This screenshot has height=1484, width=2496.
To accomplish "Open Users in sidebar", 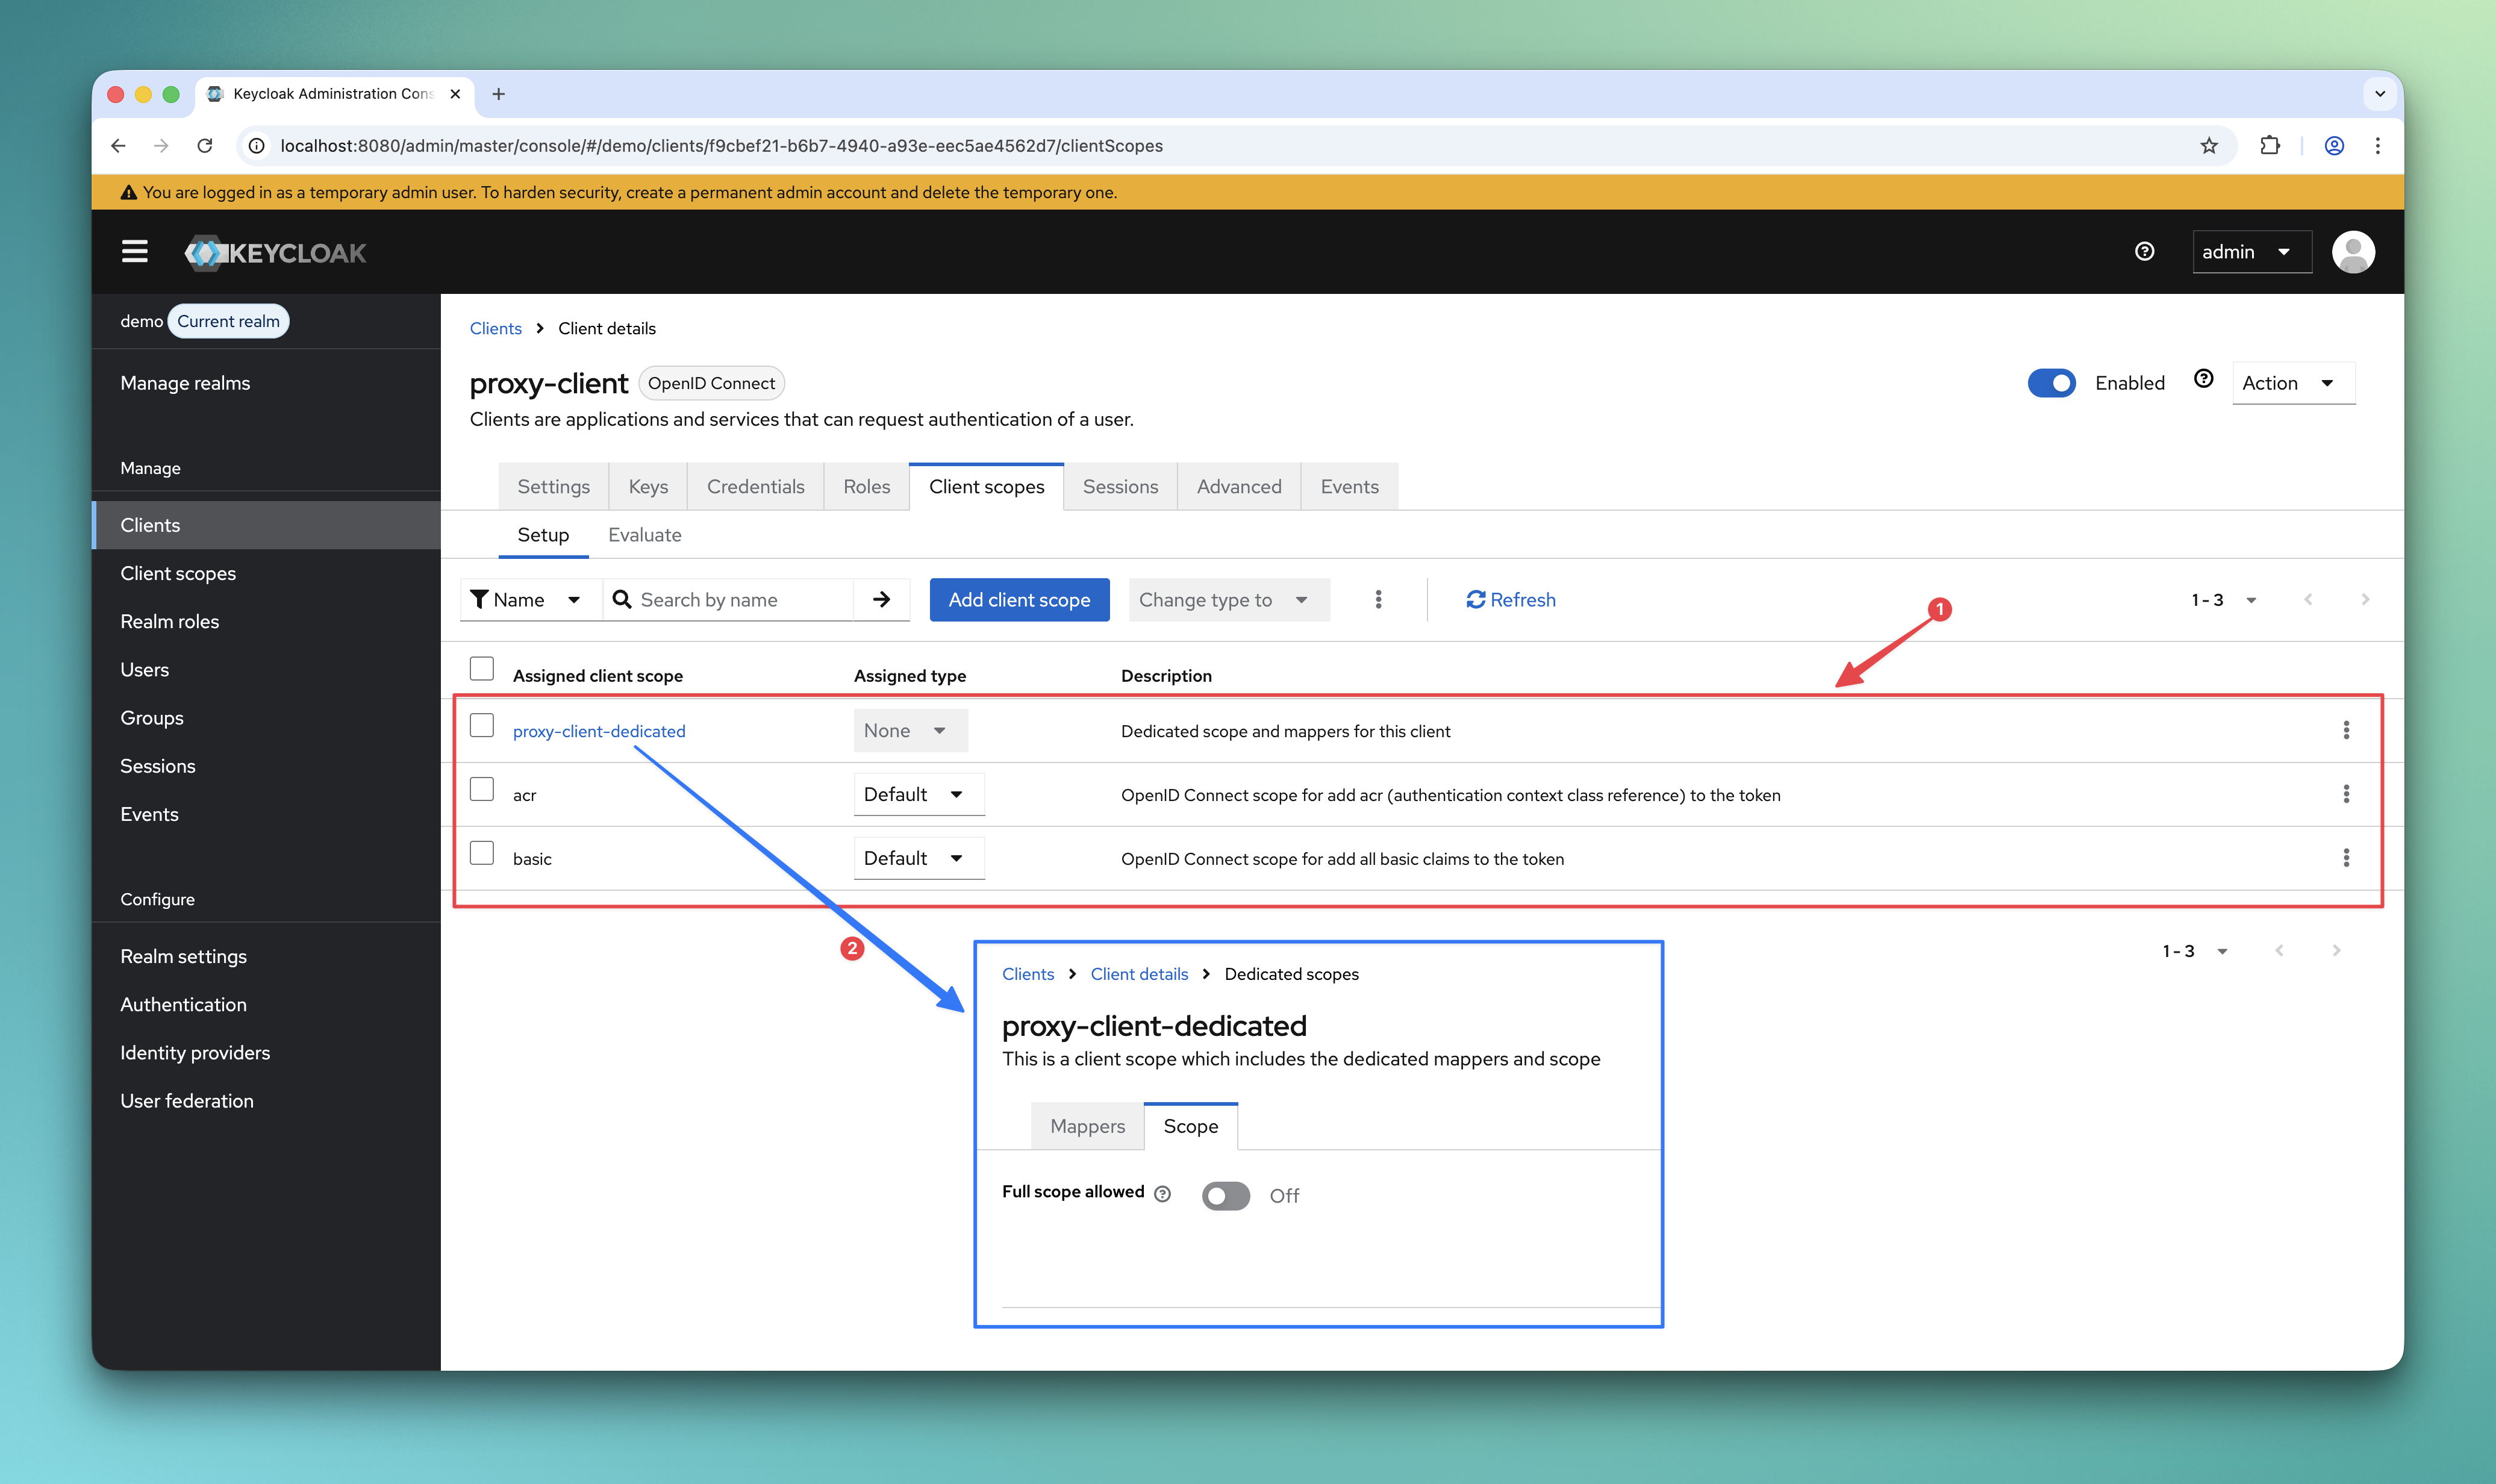I will point(144,669).
